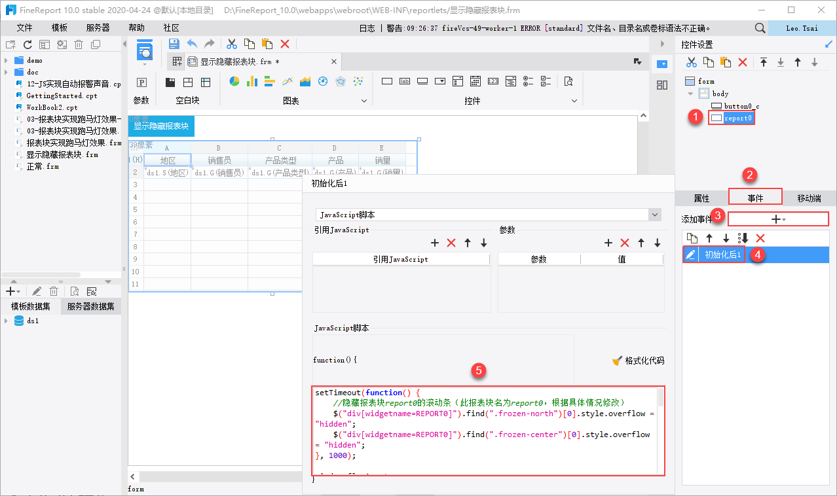837x496 pixels.
Task: Click the undo arrow in the toolbar
Action: pos(192,44)
